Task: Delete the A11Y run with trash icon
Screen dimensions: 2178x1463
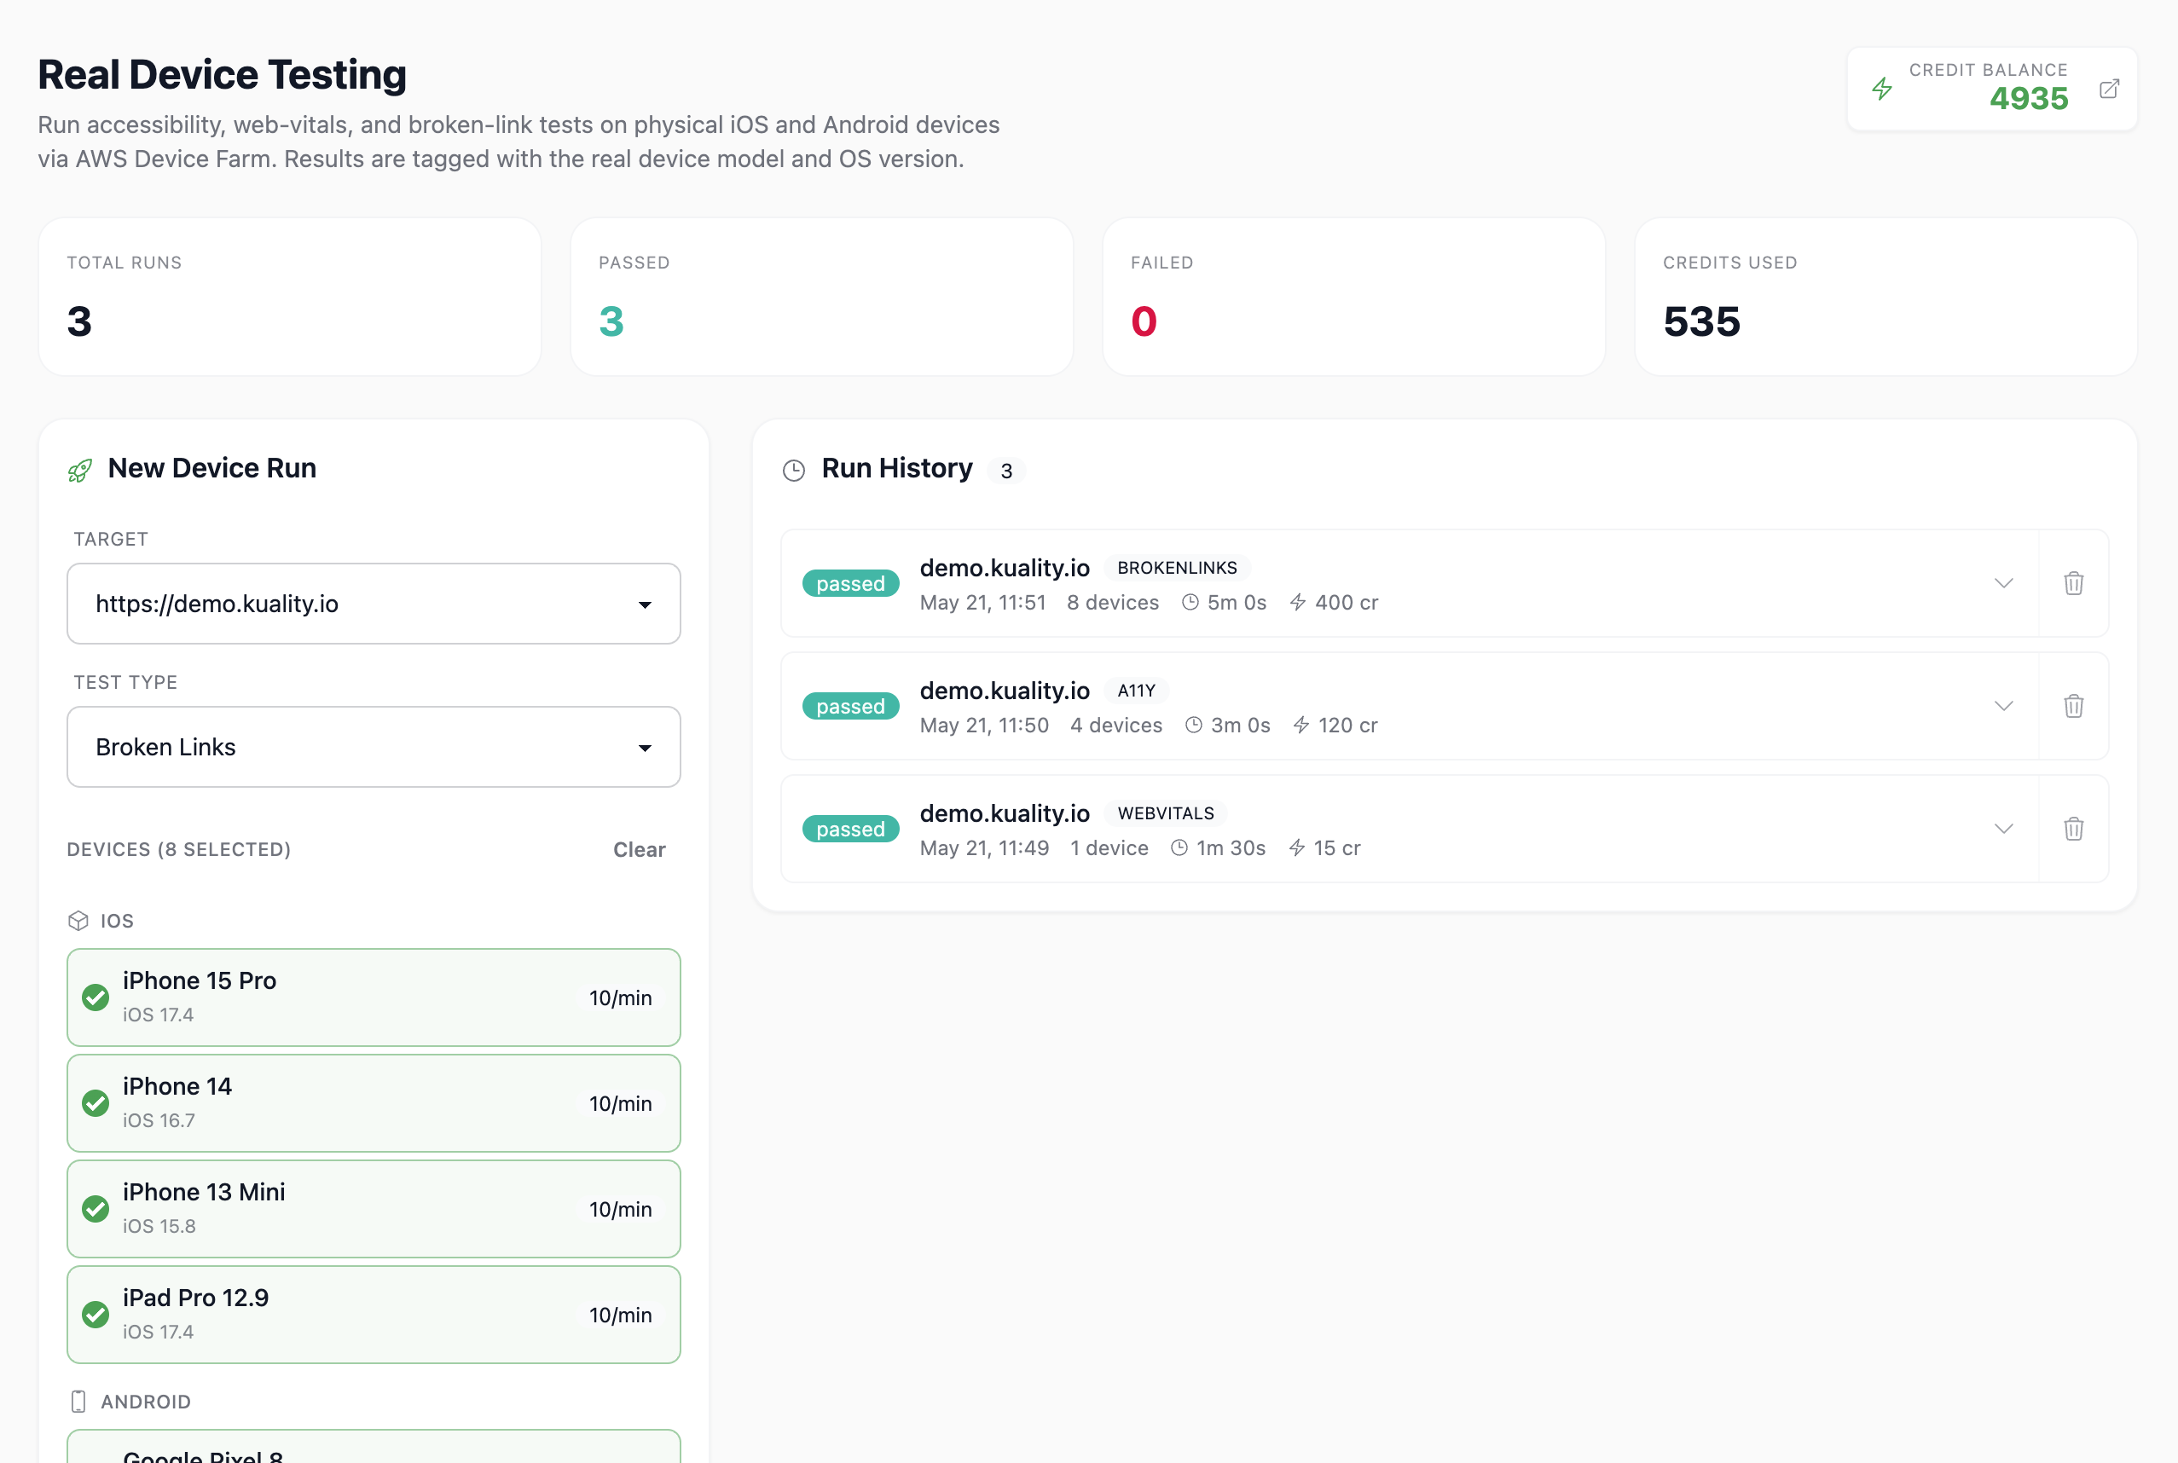Action: (2073, 706)
